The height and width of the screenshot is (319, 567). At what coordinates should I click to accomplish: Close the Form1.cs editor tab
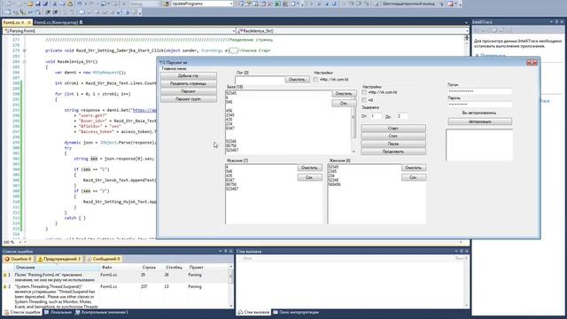pos(29,22)
